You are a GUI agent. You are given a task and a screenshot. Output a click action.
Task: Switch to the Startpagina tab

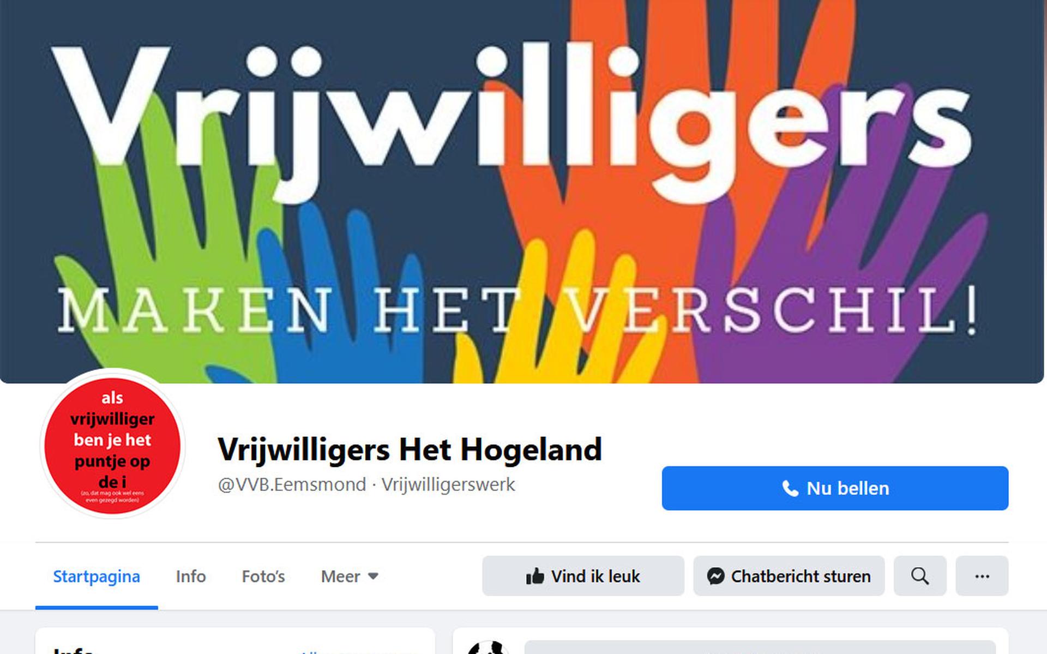click(x=97, y=577)
